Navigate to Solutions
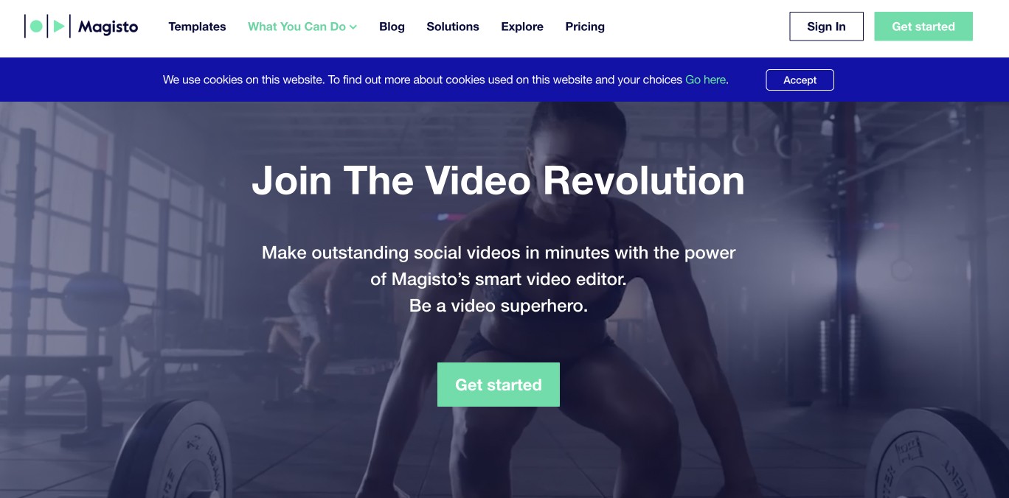 pos(453,27)
